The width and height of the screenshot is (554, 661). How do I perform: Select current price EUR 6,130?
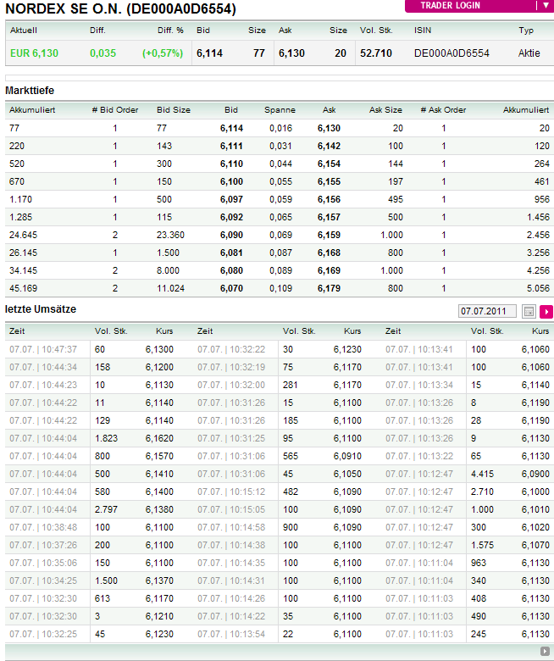pos(34,53)
